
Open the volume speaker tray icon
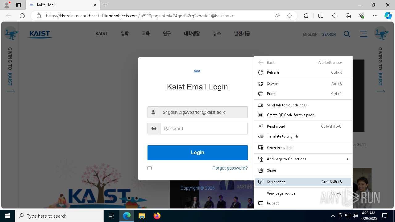[x=355, y=216]
